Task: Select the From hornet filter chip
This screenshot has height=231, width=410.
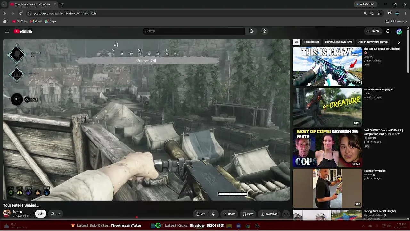Action: click(312, 42)
